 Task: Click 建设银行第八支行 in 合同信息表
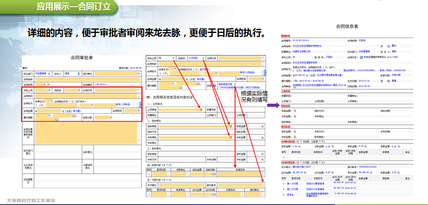(x=302, y=166)
